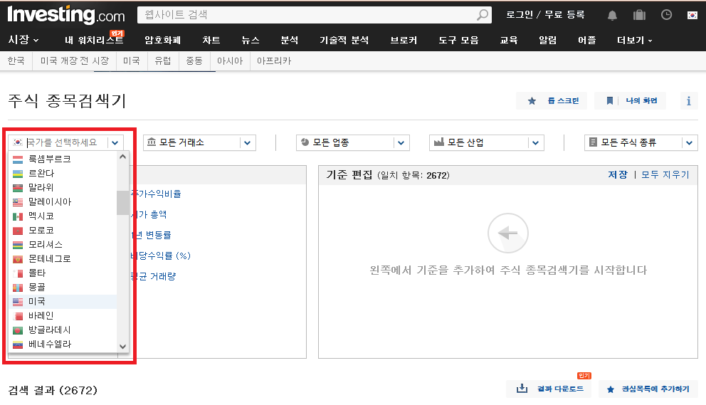
Task: Click the 결과 다운로드 button
Action: coord(549,389)
